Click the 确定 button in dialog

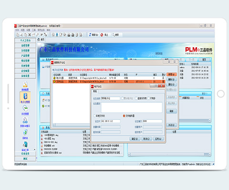[135, 139]
